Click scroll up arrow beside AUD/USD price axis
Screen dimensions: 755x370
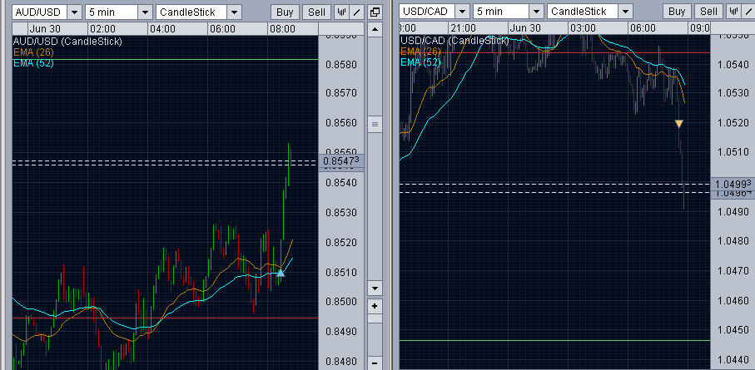(375, 29)
